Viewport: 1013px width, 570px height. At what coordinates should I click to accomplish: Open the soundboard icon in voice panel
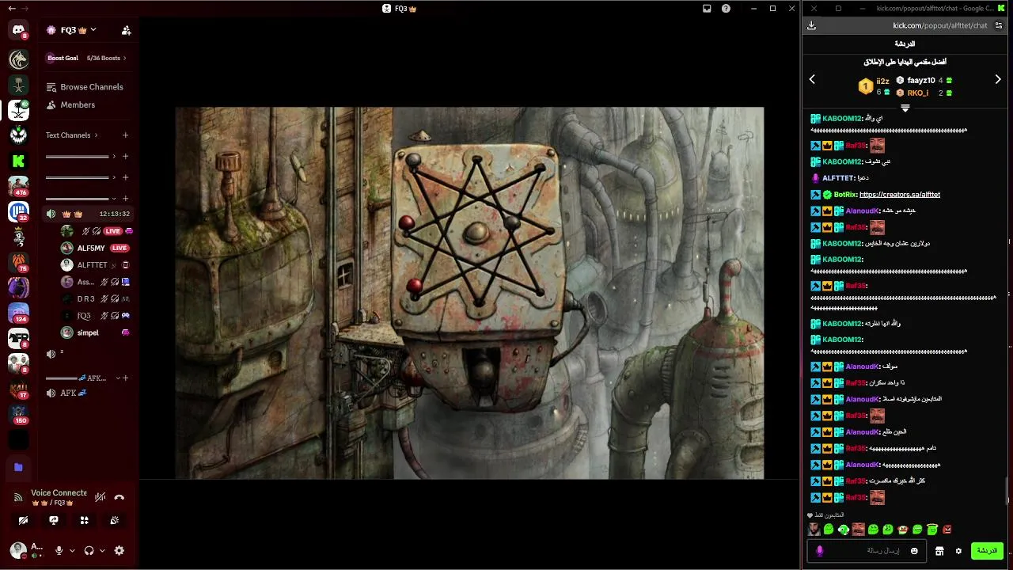coord(115,520)
